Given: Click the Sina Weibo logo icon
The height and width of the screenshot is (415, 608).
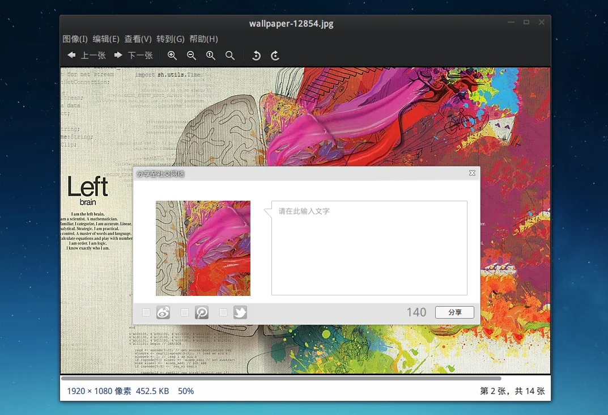Looking at the screenshot, I should [163, 312].
